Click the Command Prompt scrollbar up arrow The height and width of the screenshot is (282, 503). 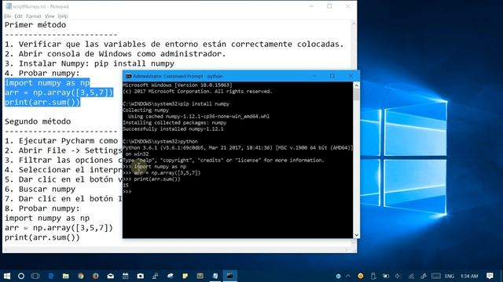point(356,85)
